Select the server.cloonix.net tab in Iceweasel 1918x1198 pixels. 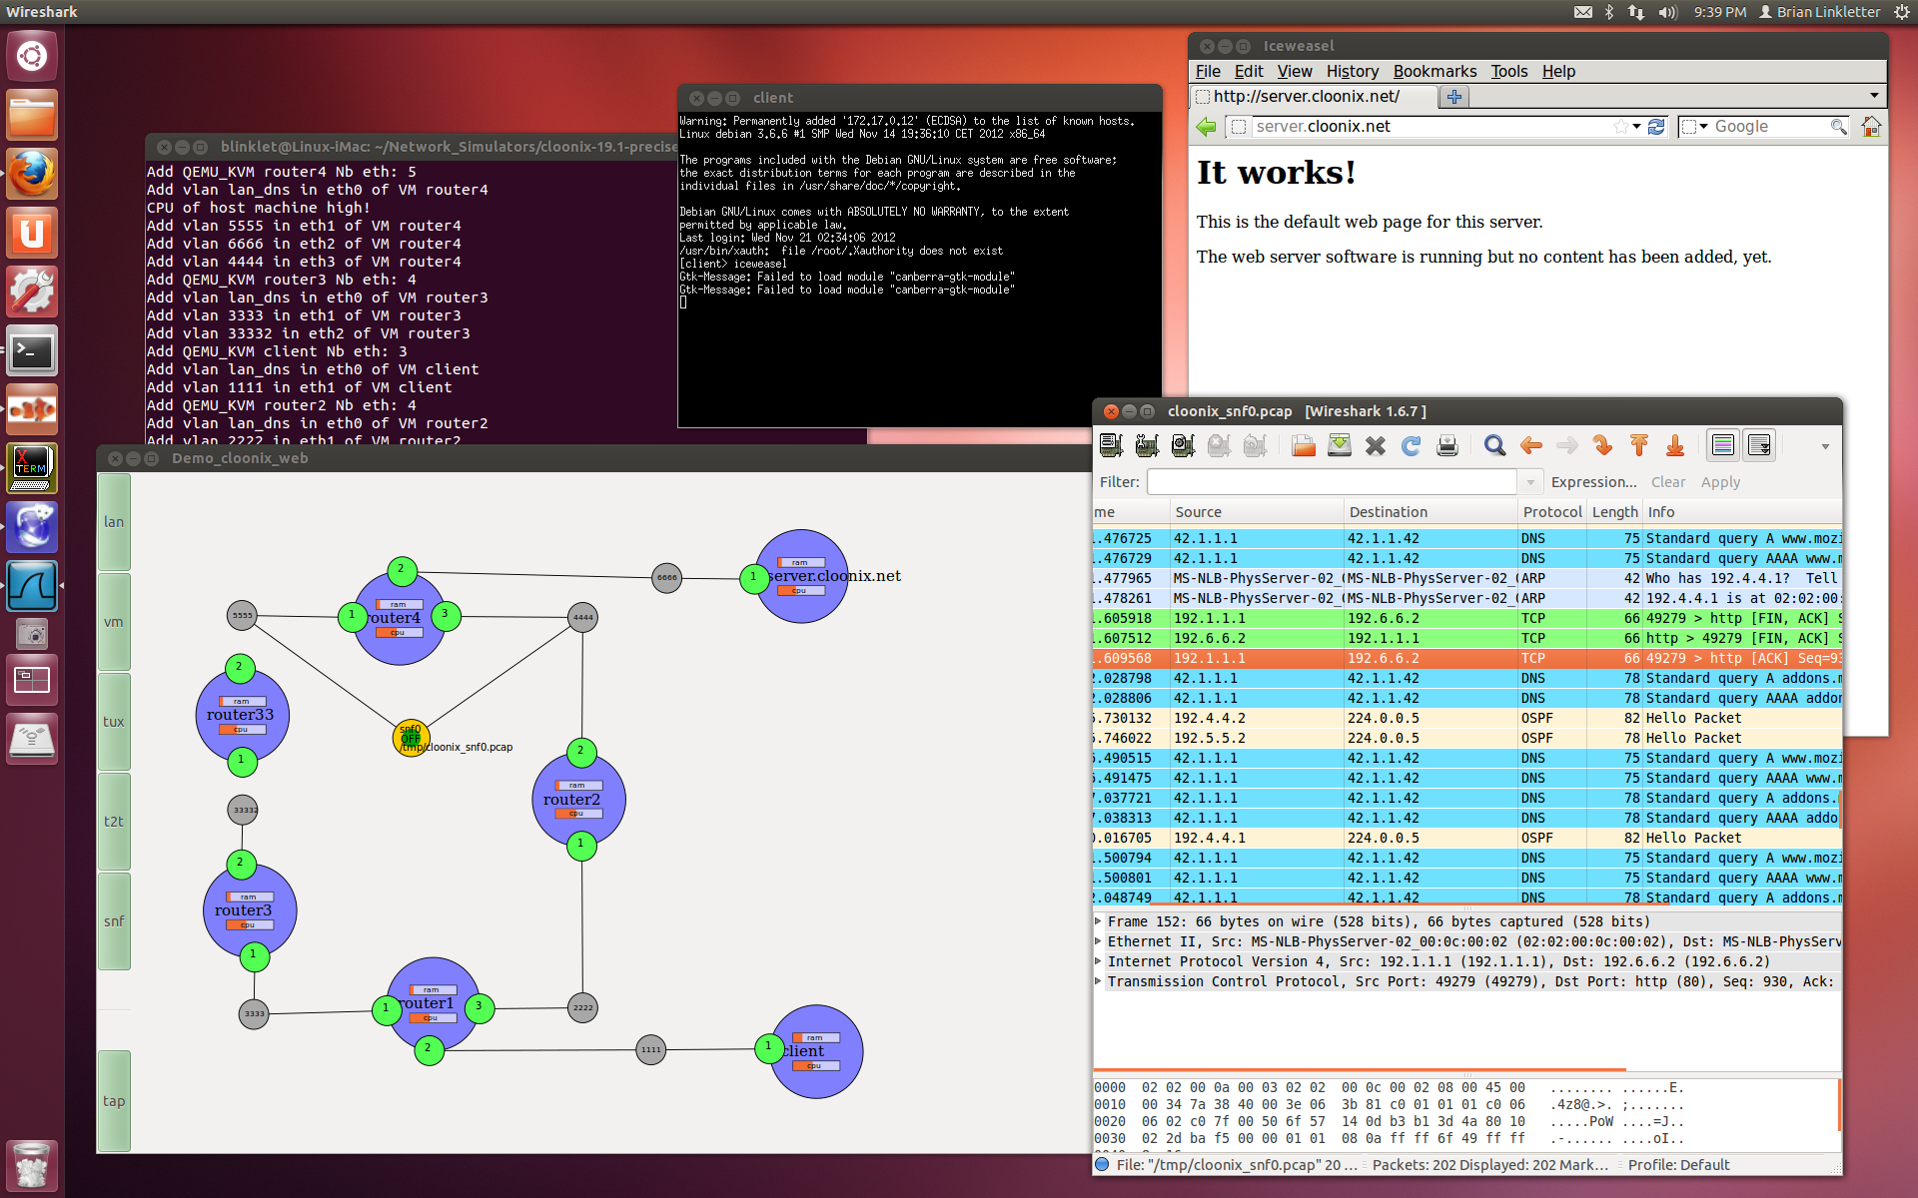click(x=1314, y=97)
